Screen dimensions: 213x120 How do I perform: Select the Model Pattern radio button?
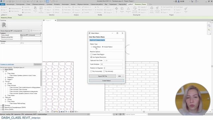coord(103,47)
